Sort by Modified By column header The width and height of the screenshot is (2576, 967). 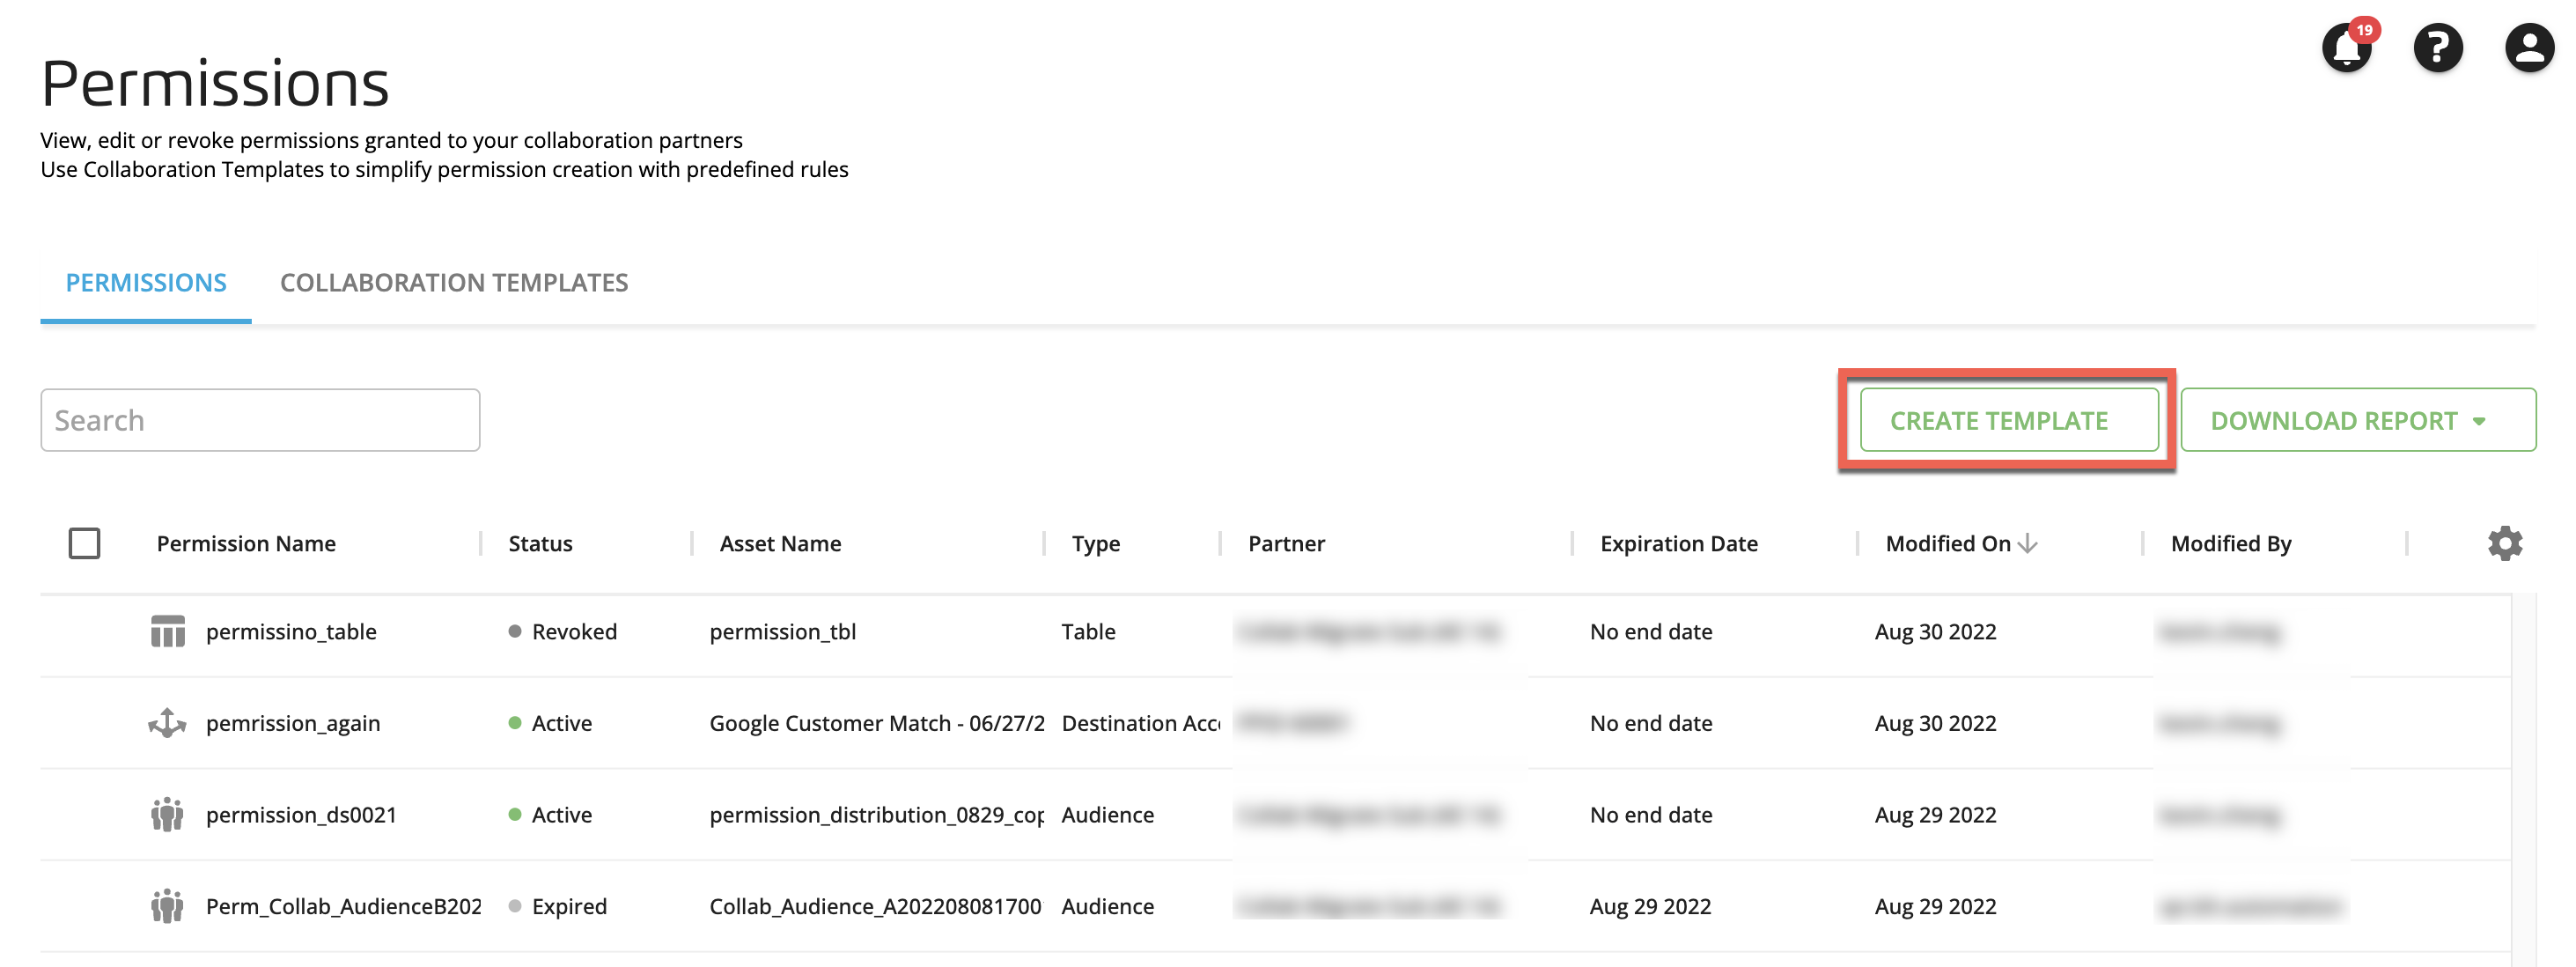[2230, 543]
